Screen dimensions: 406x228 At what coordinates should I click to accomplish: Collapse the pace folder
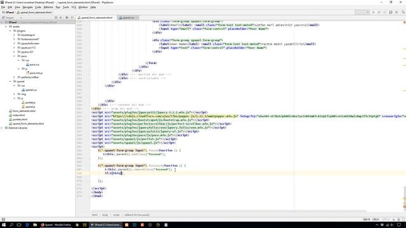click(14, 56)
